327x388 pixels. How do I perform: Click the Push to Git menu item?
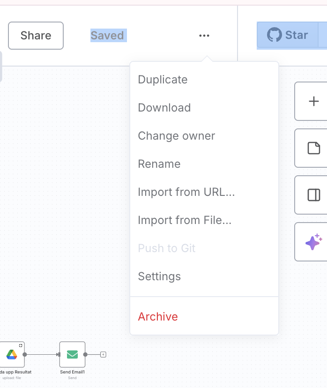coord(166,248)
